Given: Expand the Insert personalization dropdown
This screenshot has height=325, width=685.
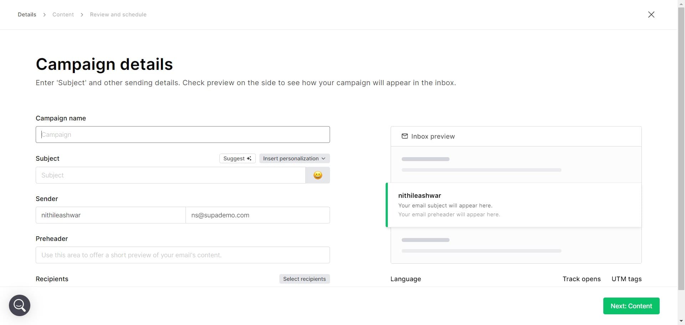Looking at the screenshot, I should 294,158.
